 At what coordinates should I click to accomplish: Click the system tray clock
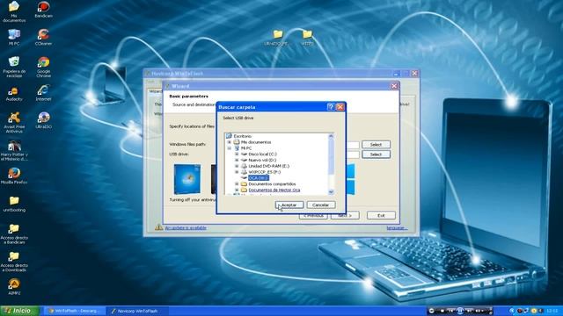(x=552, y=311)
